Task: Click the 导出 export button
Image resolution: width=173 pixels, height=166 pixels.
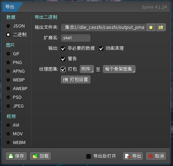Action: 133,156
